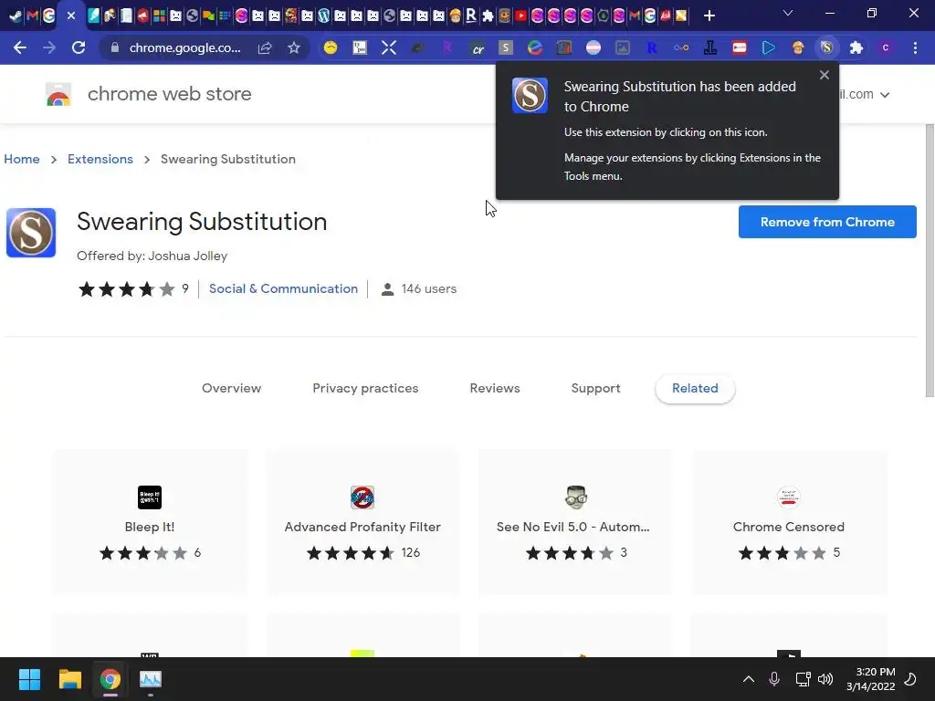Open Chrome's three-dot menu

pos(915,47)
